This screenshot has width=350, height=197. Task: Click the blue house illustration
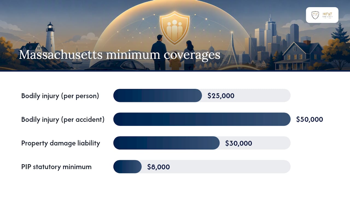pos(299,56)
